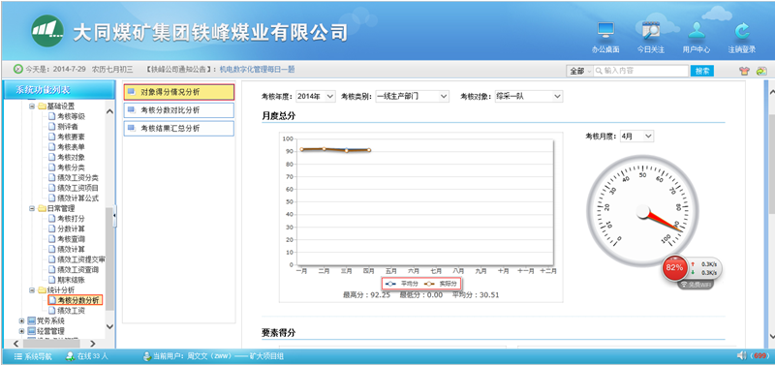The width and height of the screenshot is (775, 365).
Task: Switch to 考核分数对比分析 tab
Action: coord(179,110)
